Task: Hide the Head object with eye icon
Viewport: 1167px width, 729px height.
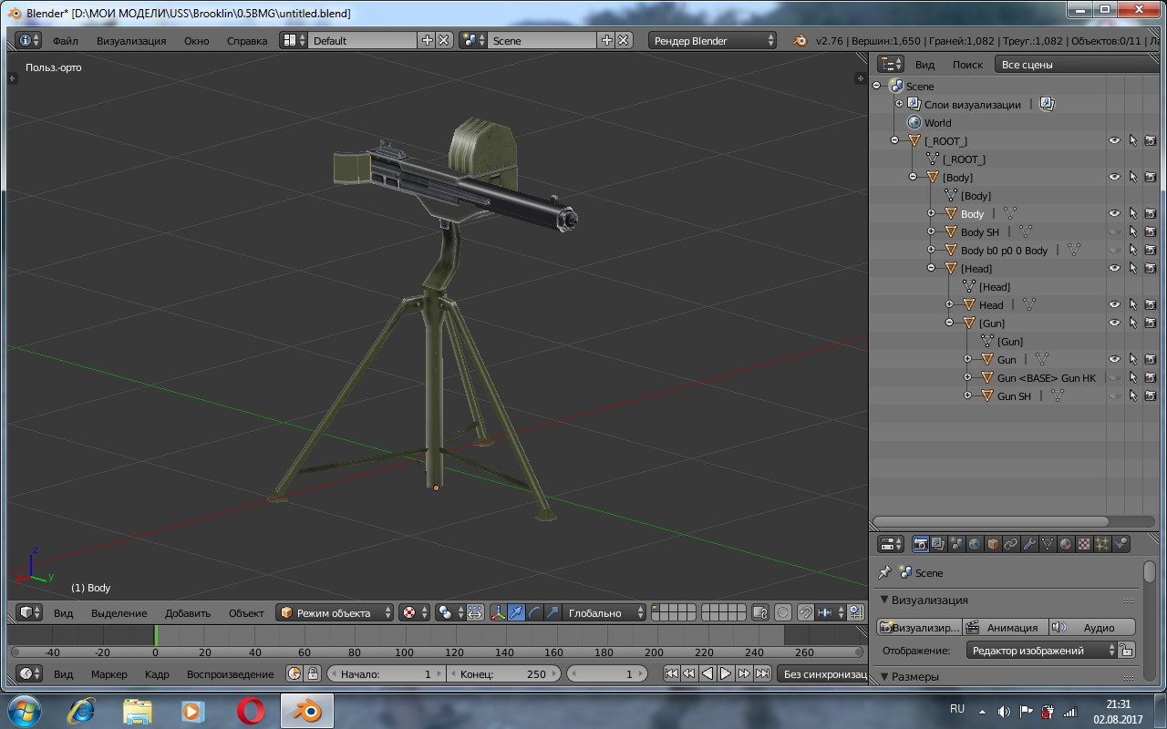Action: (x=1114, y=304)
